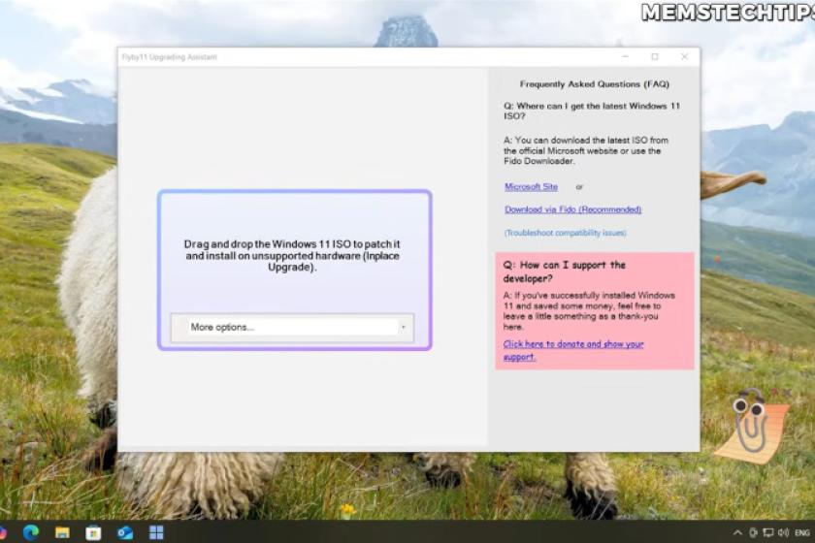Screen dimensions: 815x543
Task: Open File Explorer from the taskbar
Action: coord(62,532)
